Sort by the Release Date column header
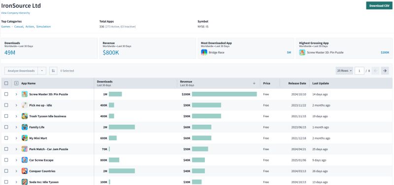The width and height of the screenshot is (394, 185). tap(297, 83)
